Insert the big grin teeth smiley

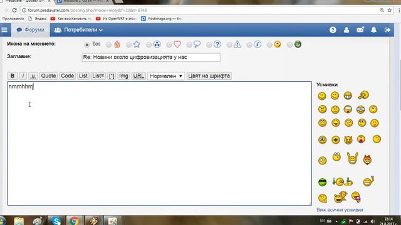(x=348, y=96)
